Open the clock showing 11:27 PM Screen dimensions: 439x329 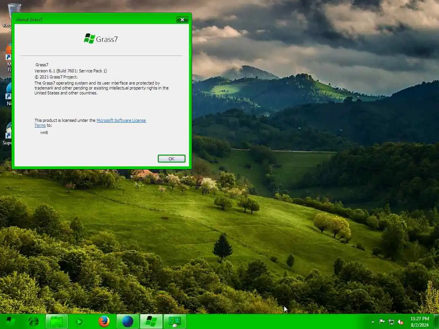pyautogui.click(x=420, y=321)
